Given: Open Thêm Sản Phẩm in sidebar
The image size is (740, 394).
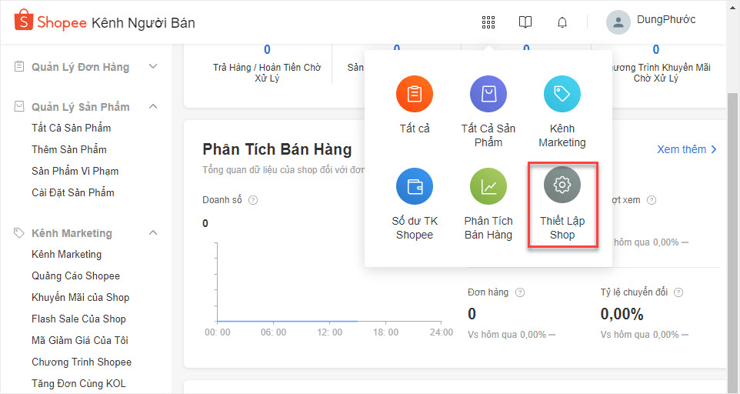Looking at the screenshot, I should click(69, 149).
